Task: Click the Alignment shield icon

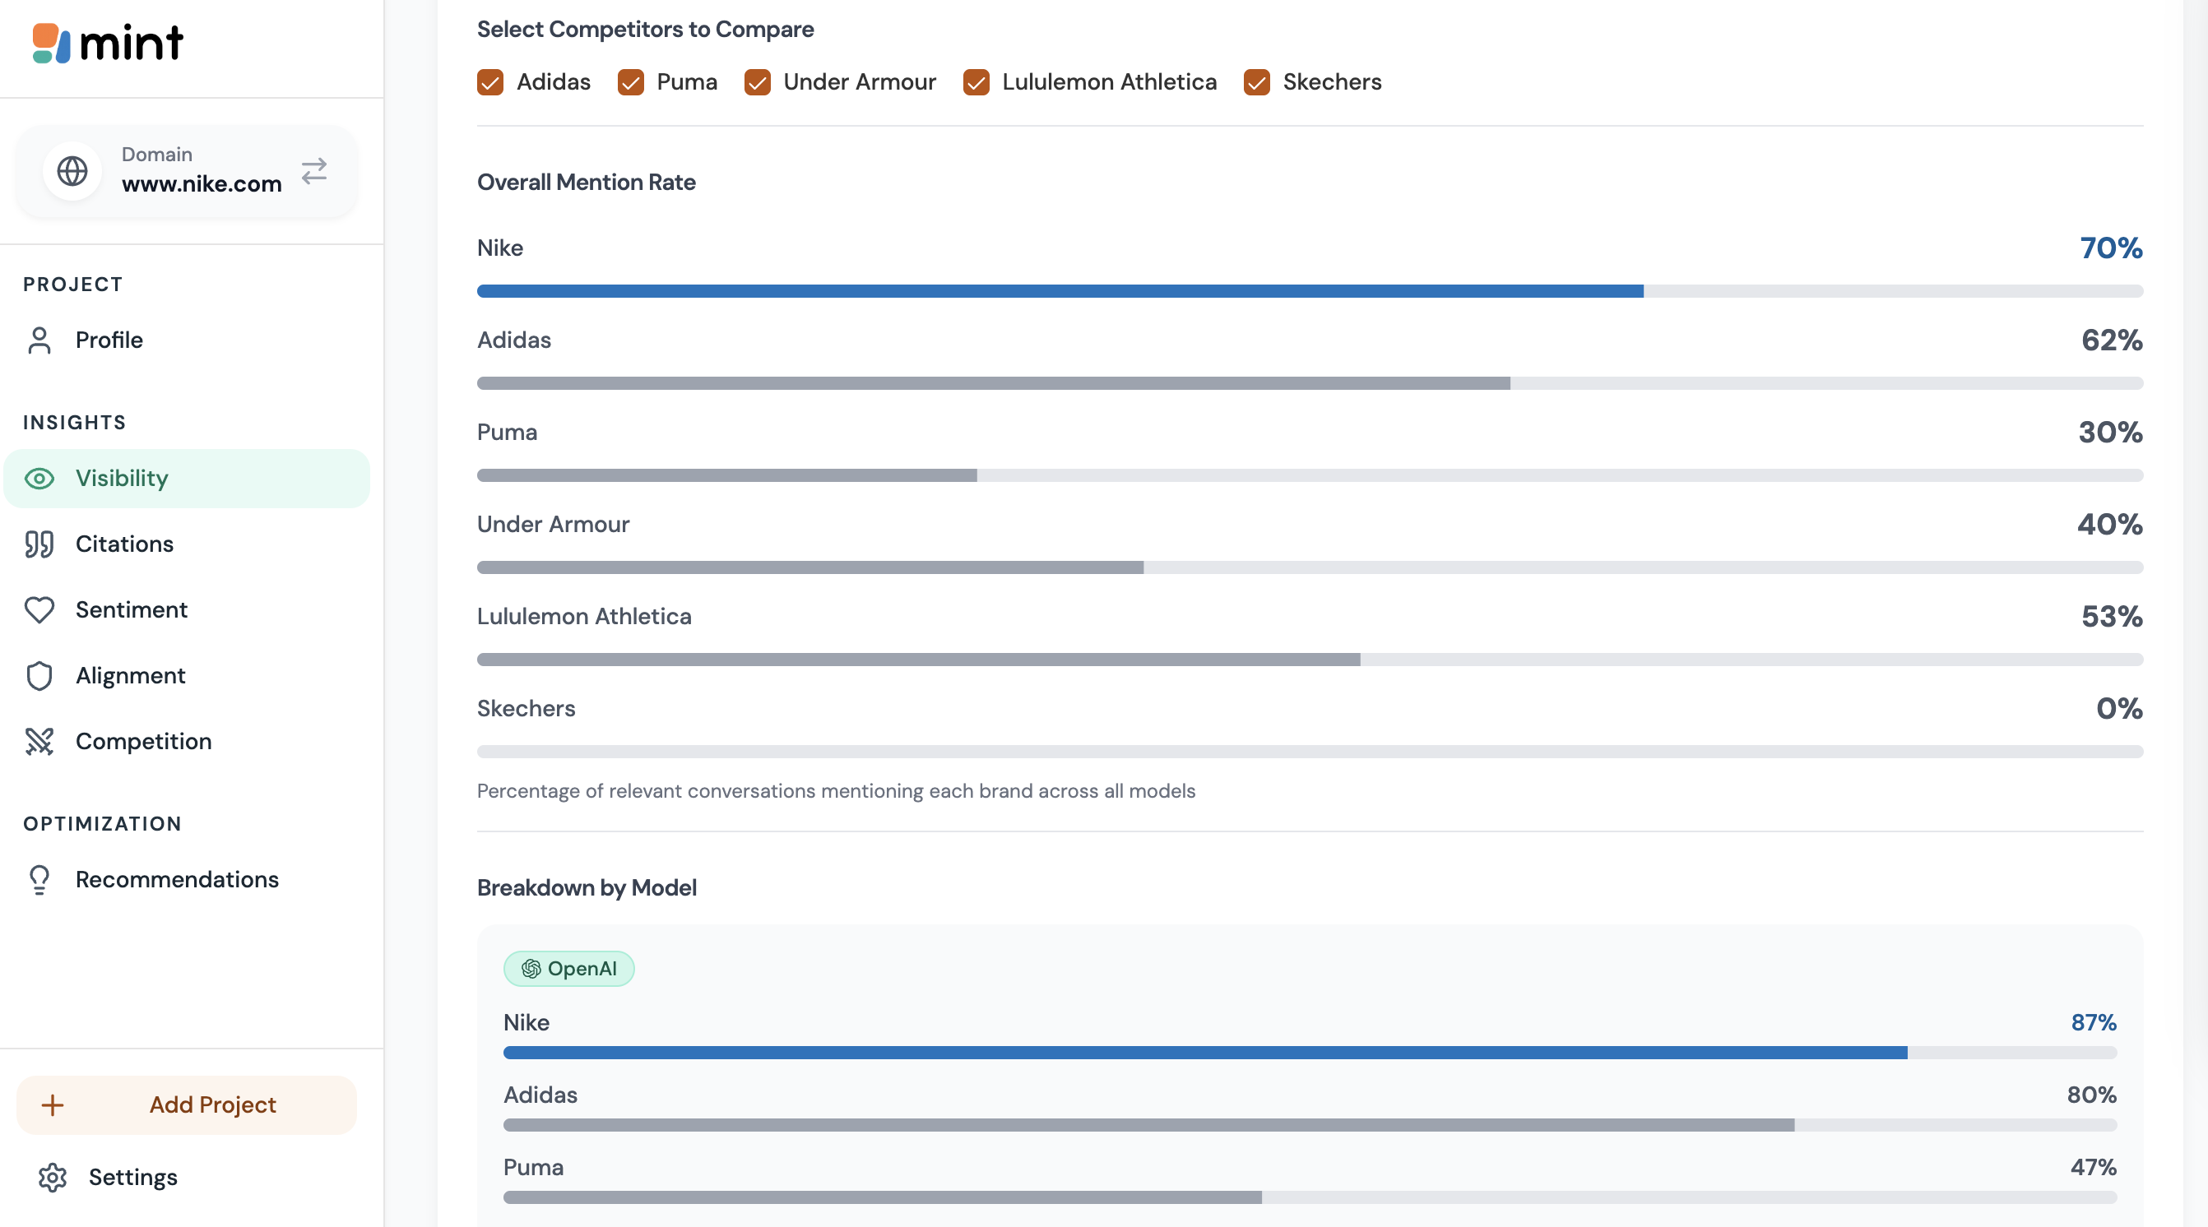Action: click(x=39, y=676)
